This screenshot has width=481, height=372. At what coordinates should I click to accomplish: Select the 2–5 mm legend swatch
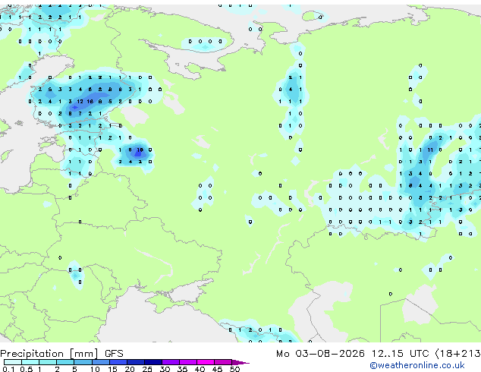[65, 362]
